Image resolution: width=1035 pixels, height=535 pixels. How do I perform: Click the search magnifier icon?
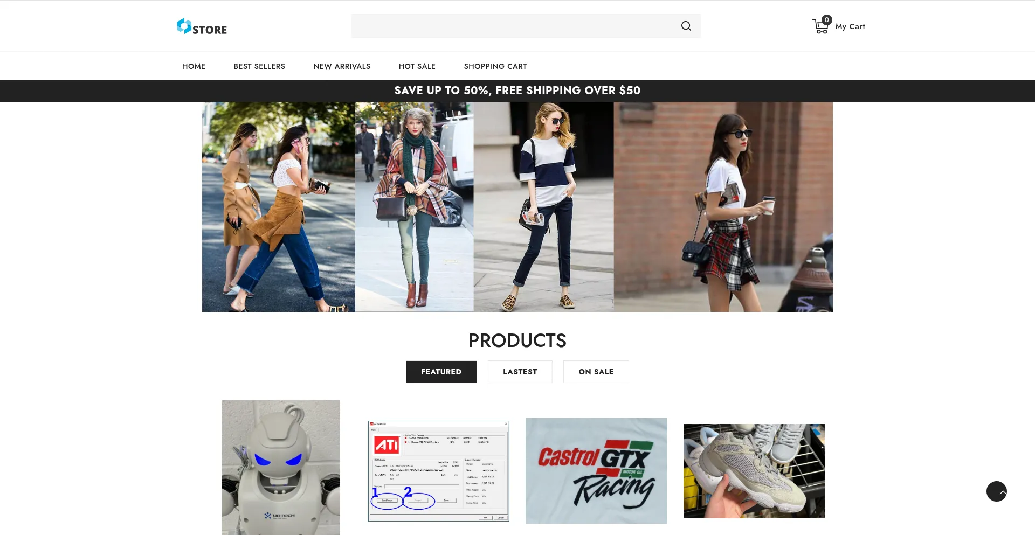686,26
